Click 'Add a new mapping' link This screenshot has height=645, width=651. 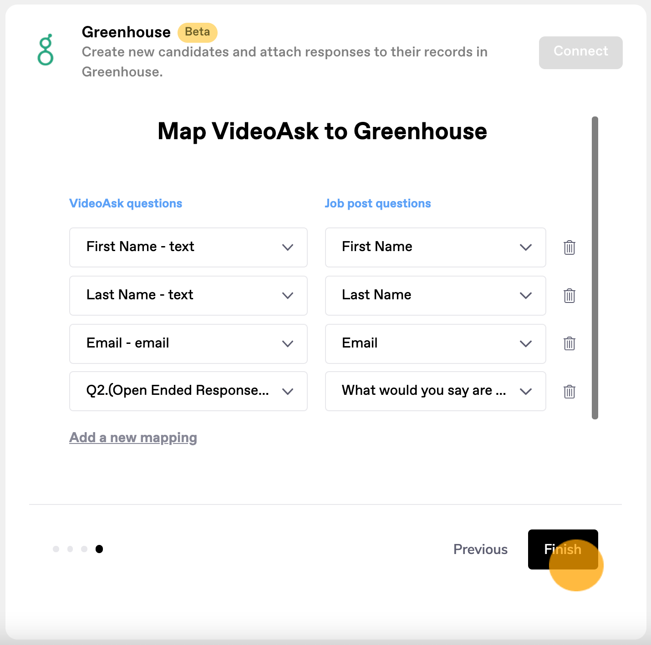[x=133, y=438]
